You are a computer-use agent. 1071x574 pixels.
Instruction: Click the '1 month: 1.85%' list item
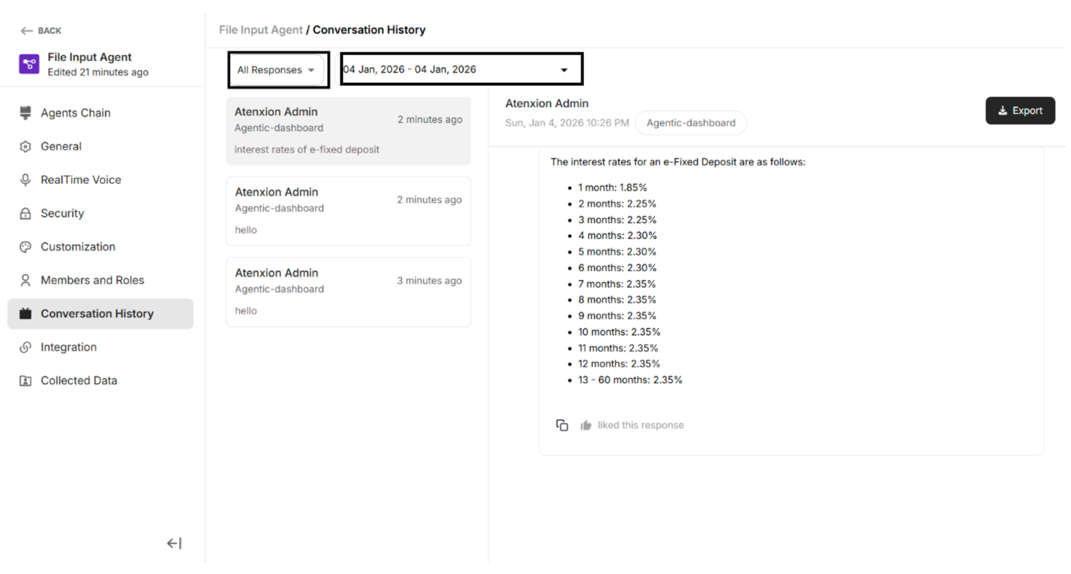612,188
